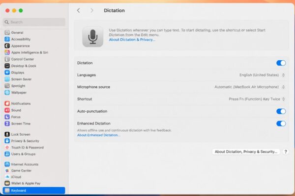Click 'Allows offline use and continuous dictation' text

pos(124,130)
